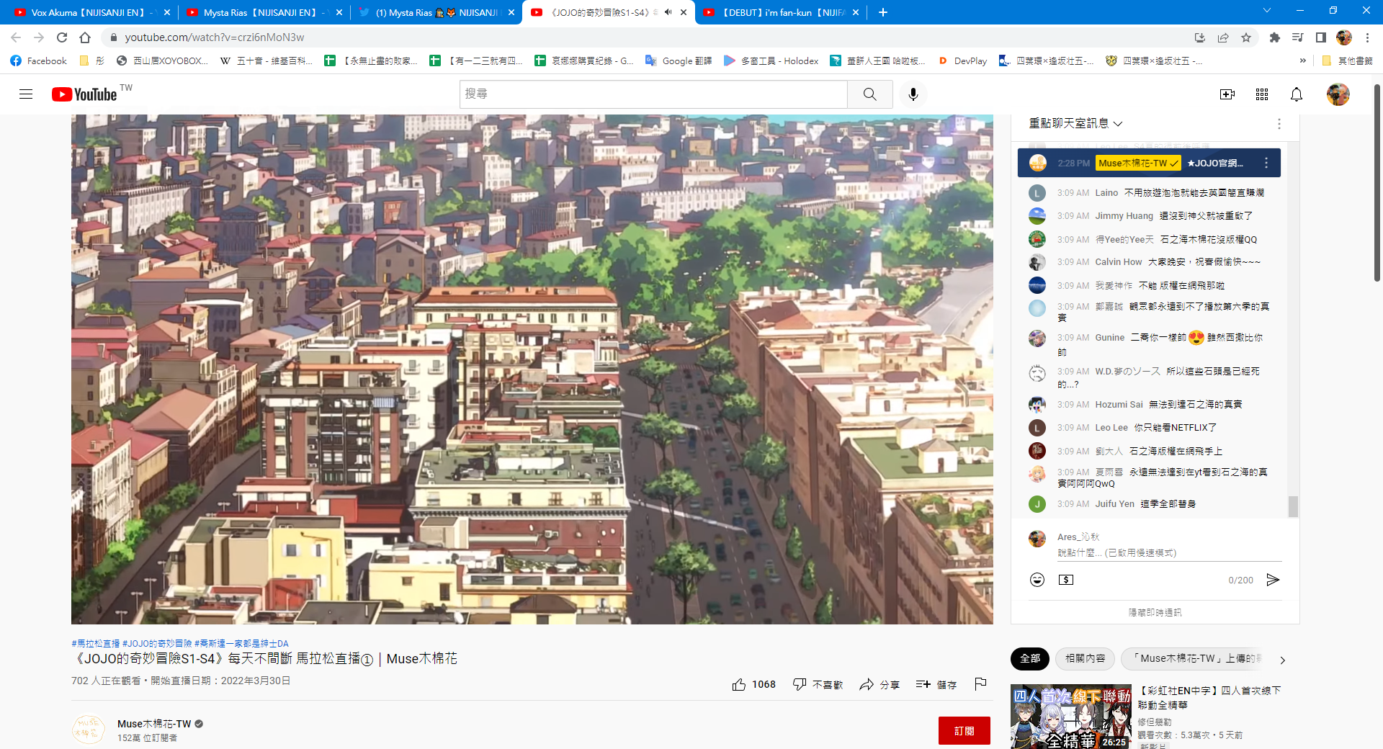This screenshot has width=1383, height=749.
Task: Select the 相關內容 filter chip
Action: (x=1086, y=658)
